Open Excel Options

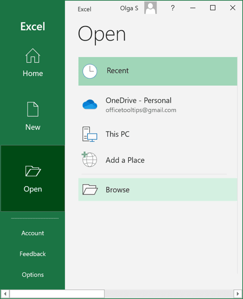33,275
